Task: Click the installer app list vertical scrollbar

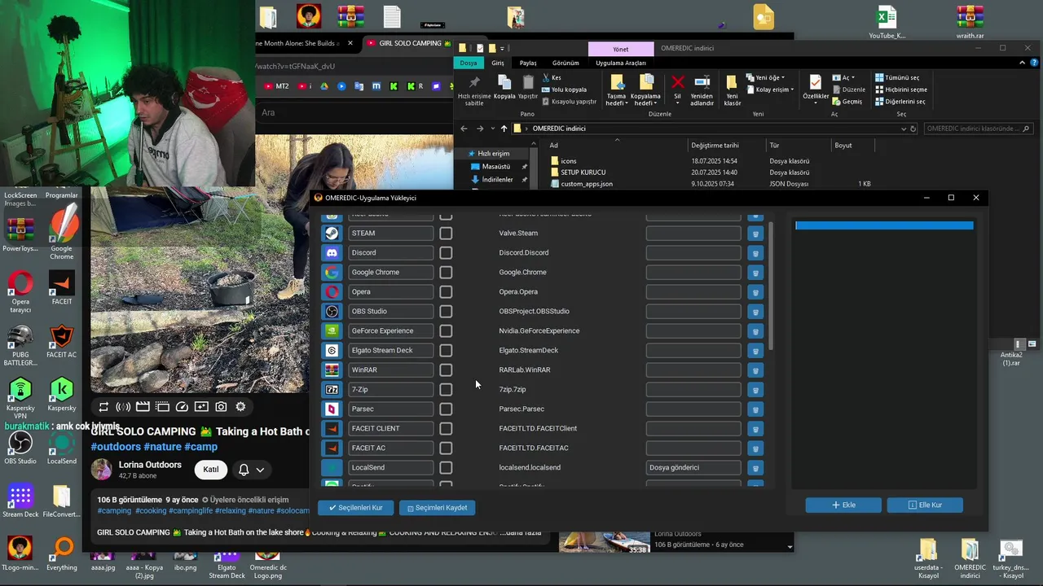Action: click(x=770, y=285)
